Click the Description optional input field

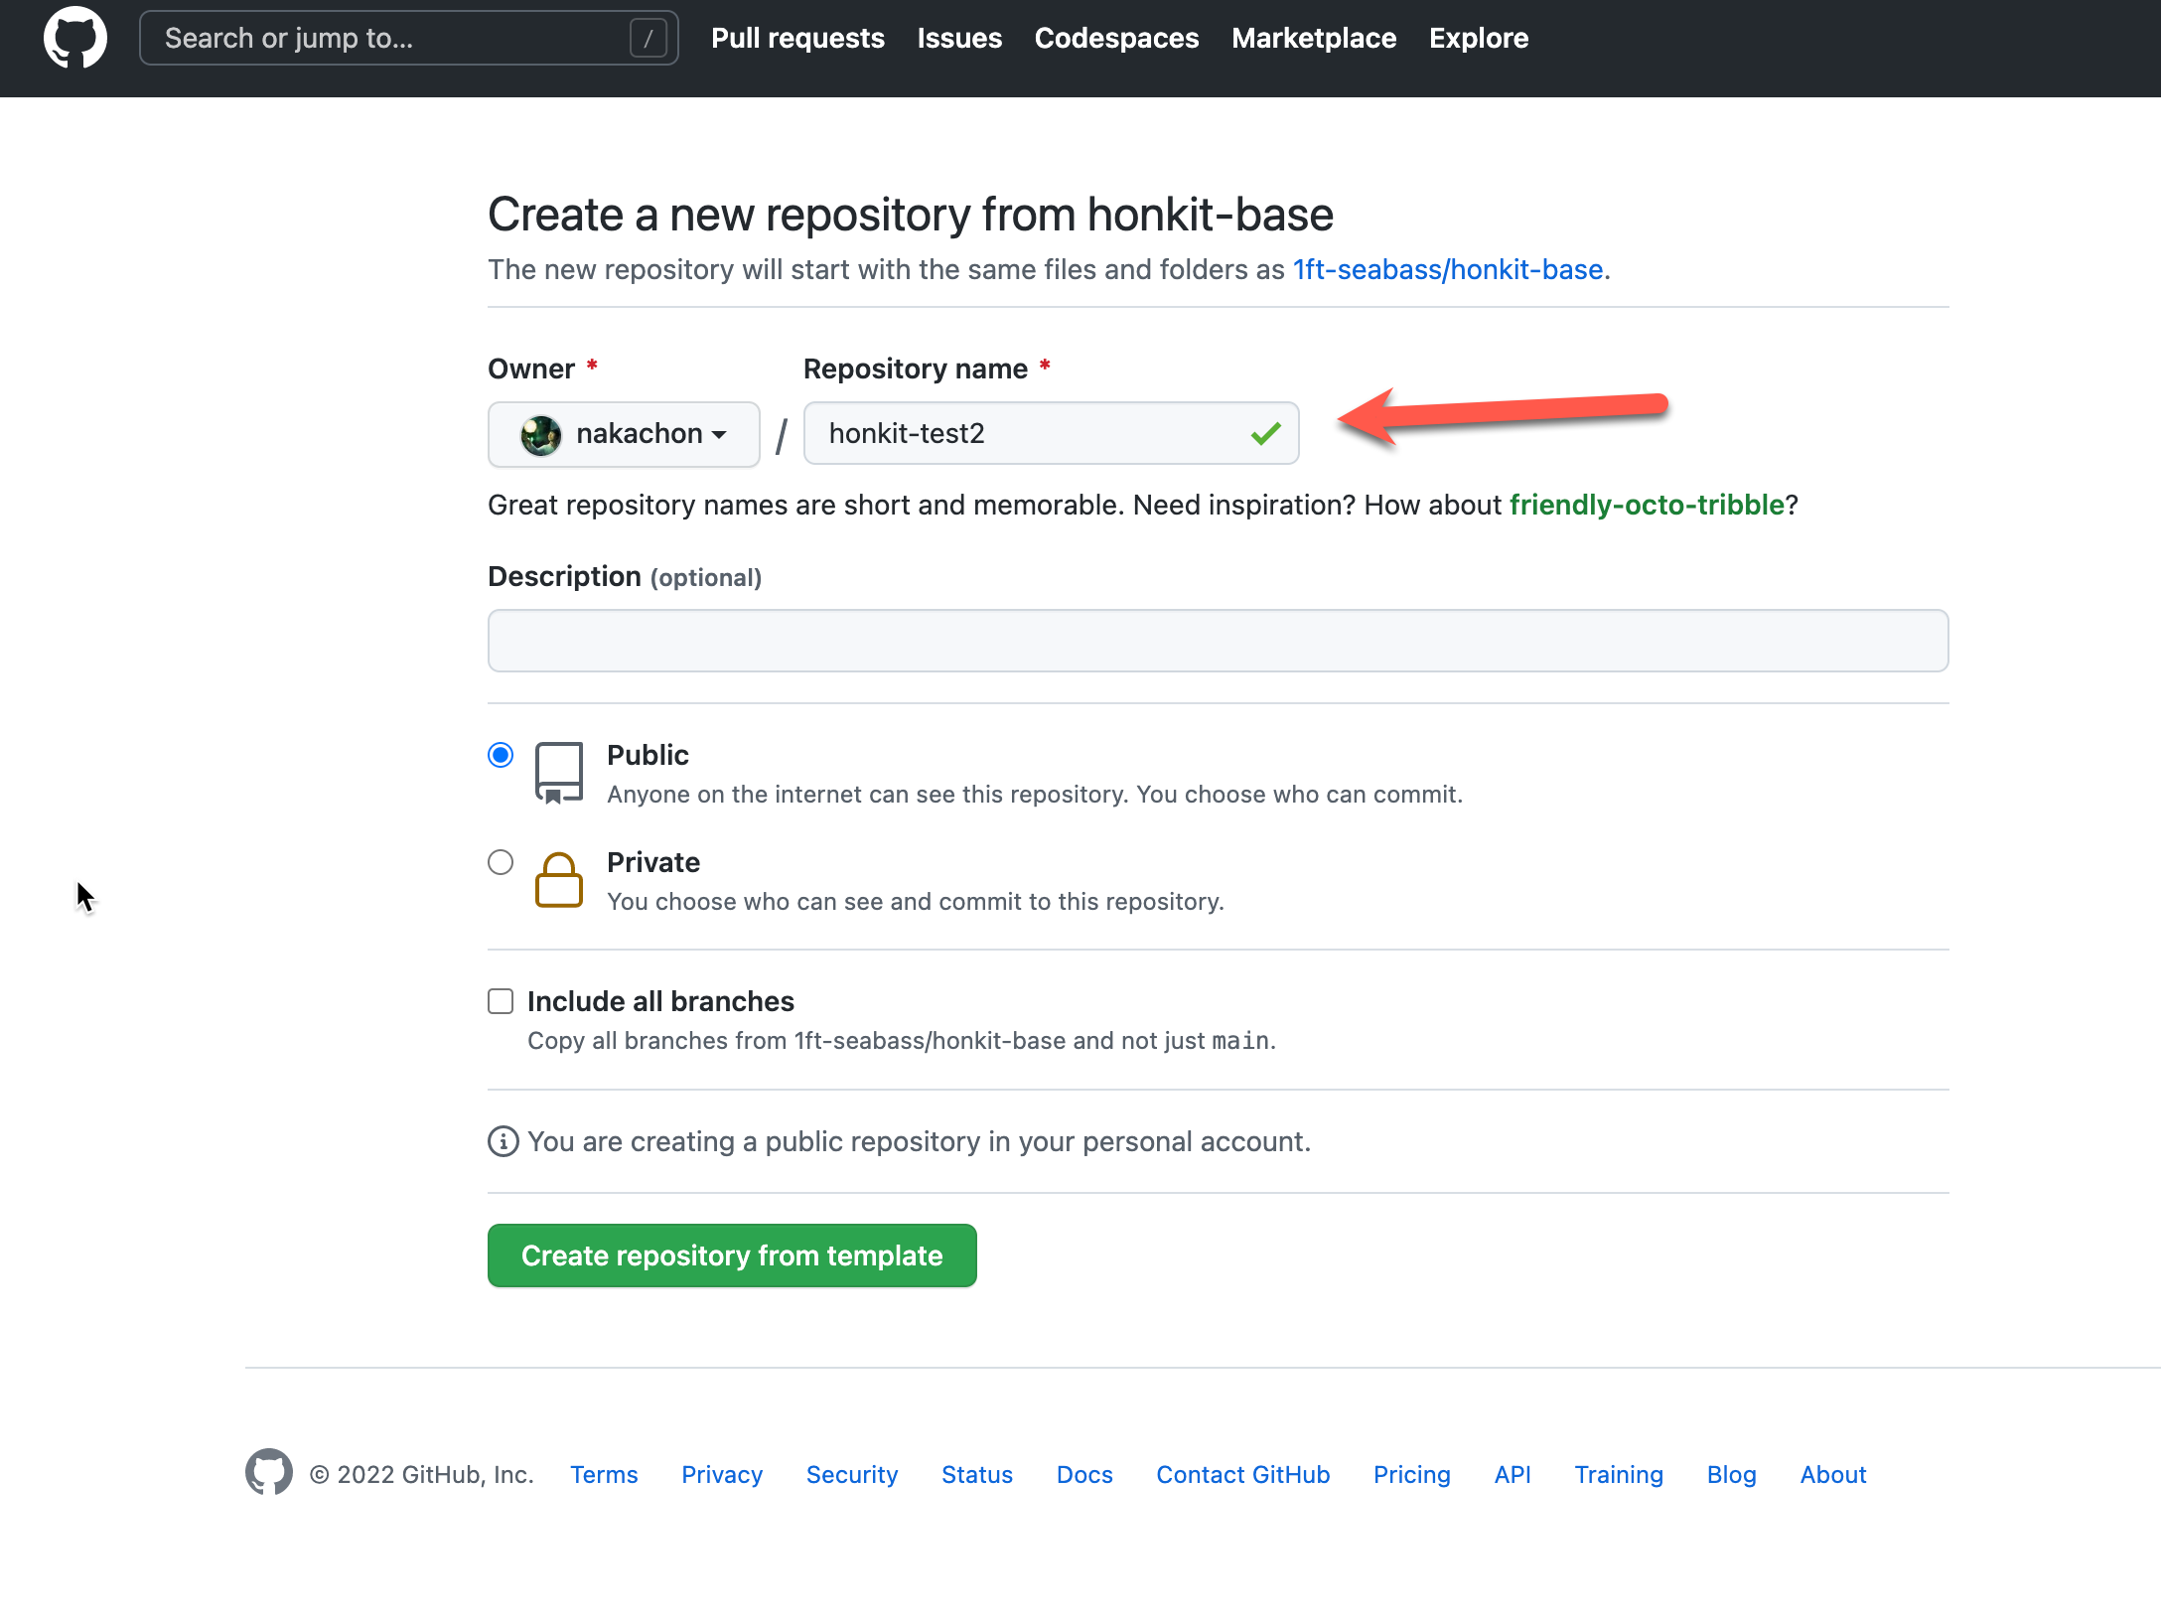tap(1219, 640)
